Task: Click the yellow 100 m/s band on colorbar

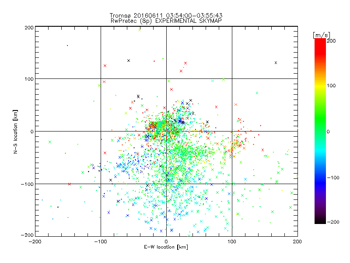Action: (x=320, y=85)
